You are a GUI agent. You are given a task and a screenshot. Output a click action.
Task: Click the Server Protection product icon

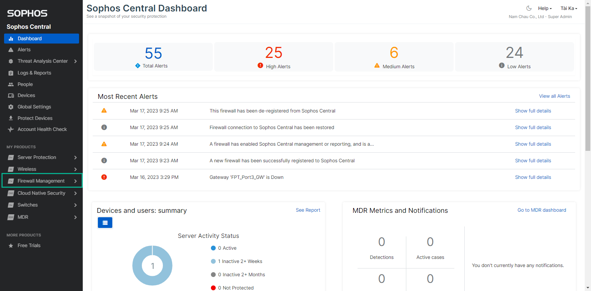click(x=11, y=157)
